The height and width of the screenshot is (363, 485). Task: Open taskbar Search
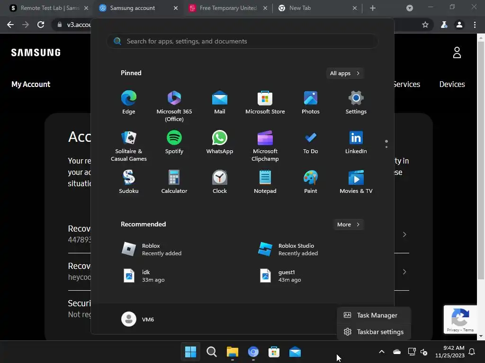click(x=212, y=352)
